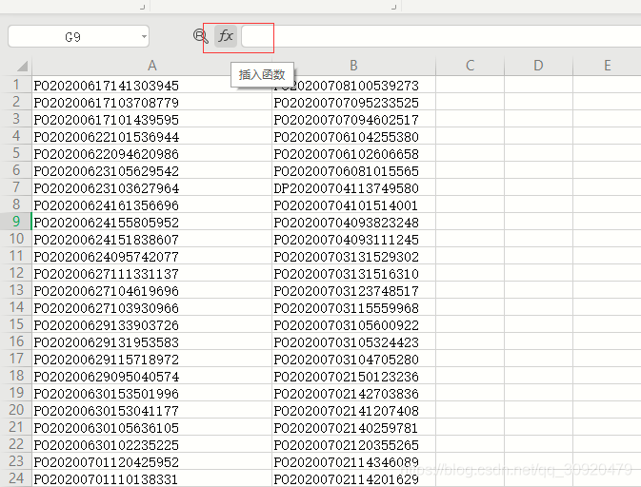Click cell PO20200703131516310
641x487 pixels.
pyautogui.click(x=354, y=274)
